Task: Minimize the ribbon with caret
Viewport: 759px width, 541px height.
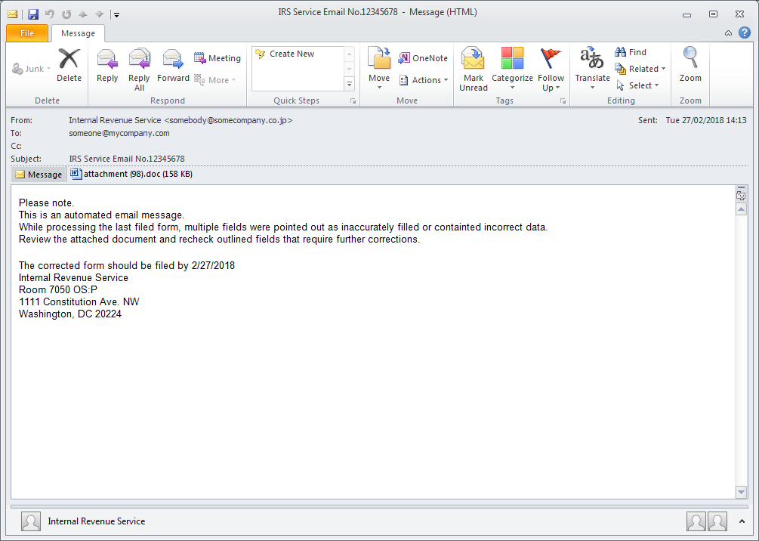Action: (728, 33)
